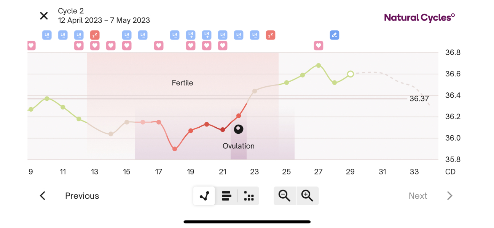Click the left chevron beside Previous
The height and width of the screenshot is (228, 494).
(43, 196)
